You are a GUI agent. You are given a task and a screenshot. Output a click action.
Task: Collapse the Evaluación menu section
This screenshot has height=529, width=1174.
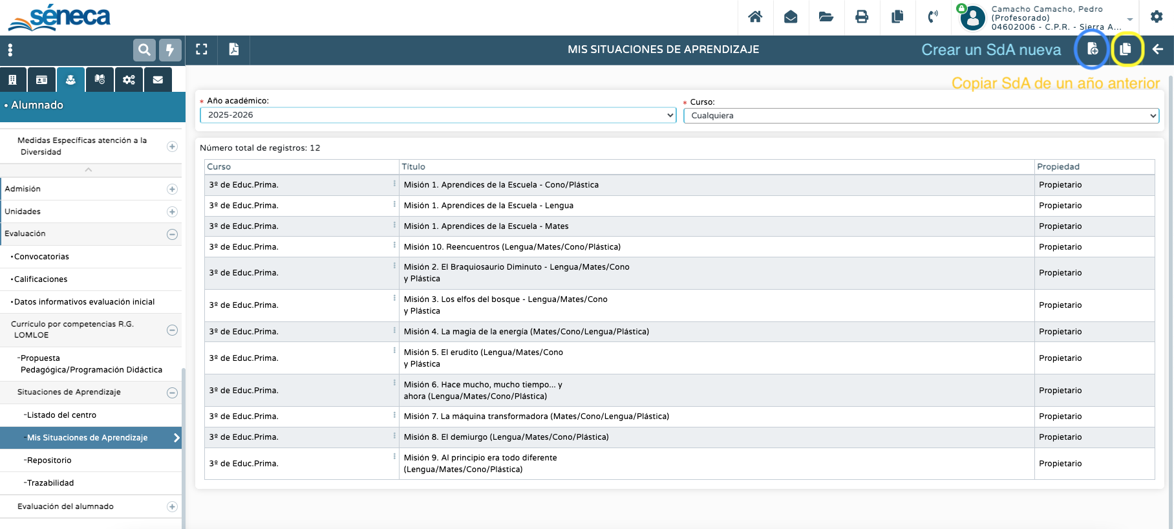(x=172, y=234)
